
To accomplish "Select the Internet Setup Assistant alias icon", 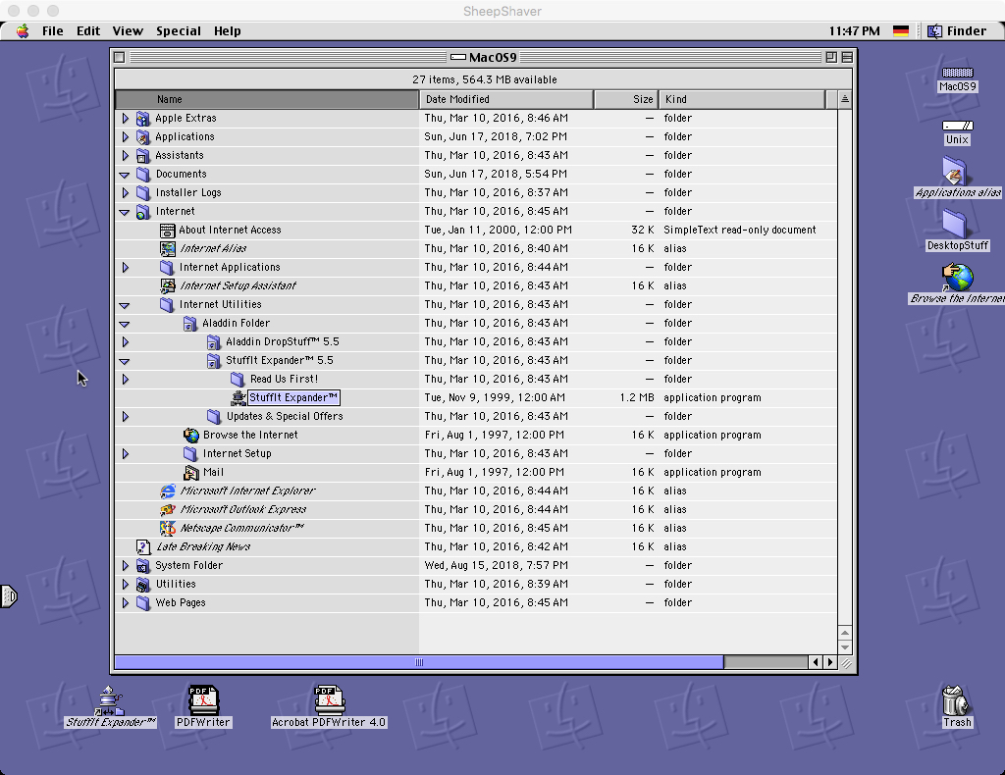I will click(x=167, y=285).
